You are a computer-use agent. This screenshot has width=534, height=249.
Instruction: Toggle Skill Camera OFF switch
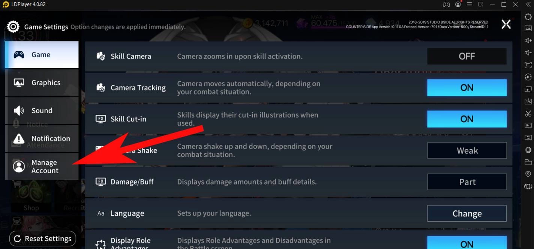pos(467,56)
